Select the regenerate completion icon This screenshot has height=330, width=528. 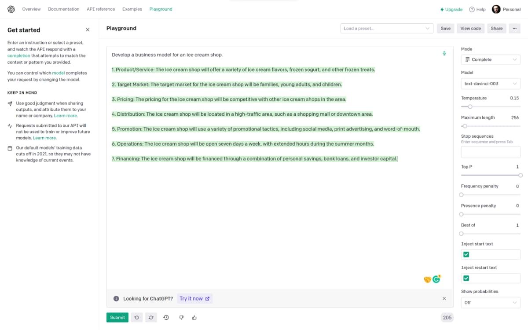pos(151,317)
